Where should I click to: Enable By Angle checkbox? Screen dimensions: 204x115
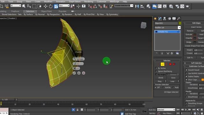[x=156, y=74]
